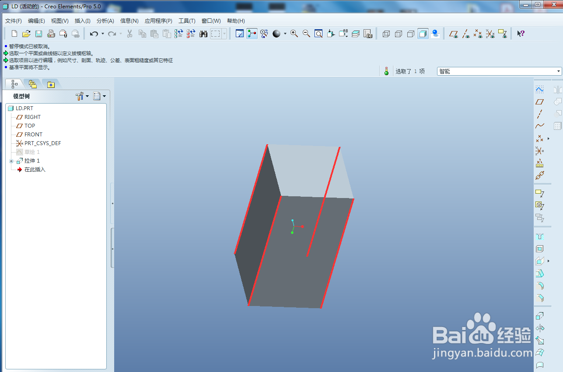The image size is (563, 372).
Task: Toggle coordinate systems display
Action: pos(491,34)
